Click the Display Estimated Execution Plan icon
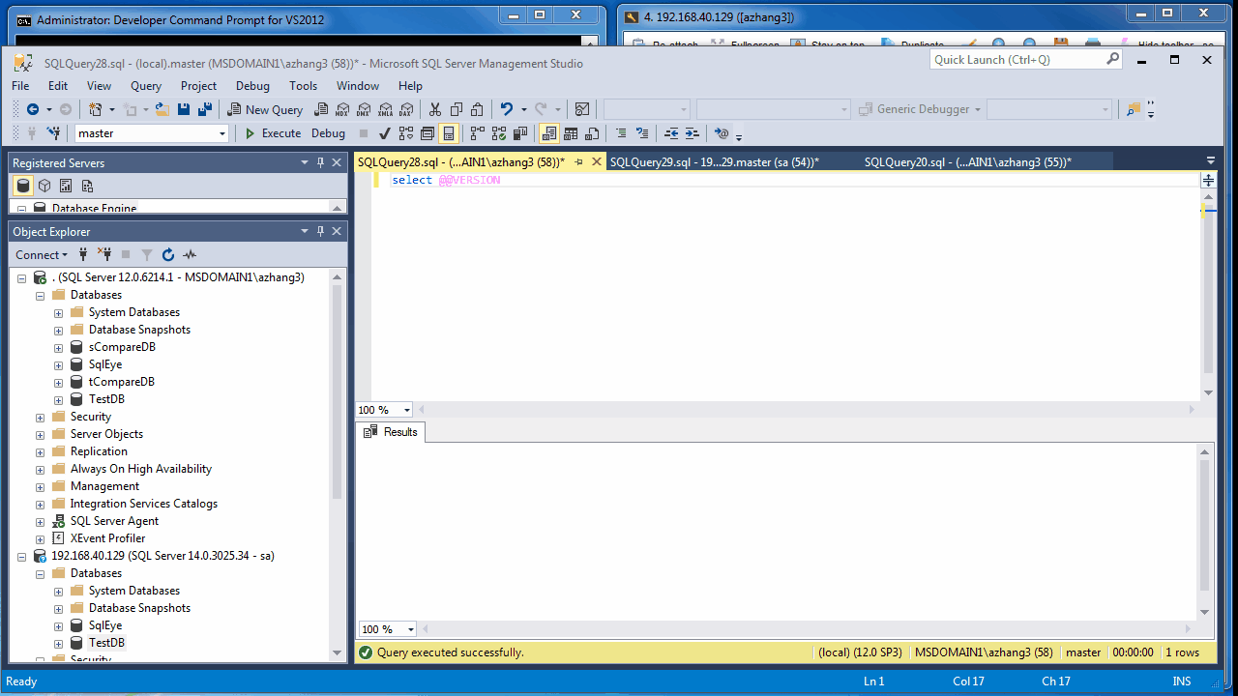The image size is (1238, 696). coord(405,133)
